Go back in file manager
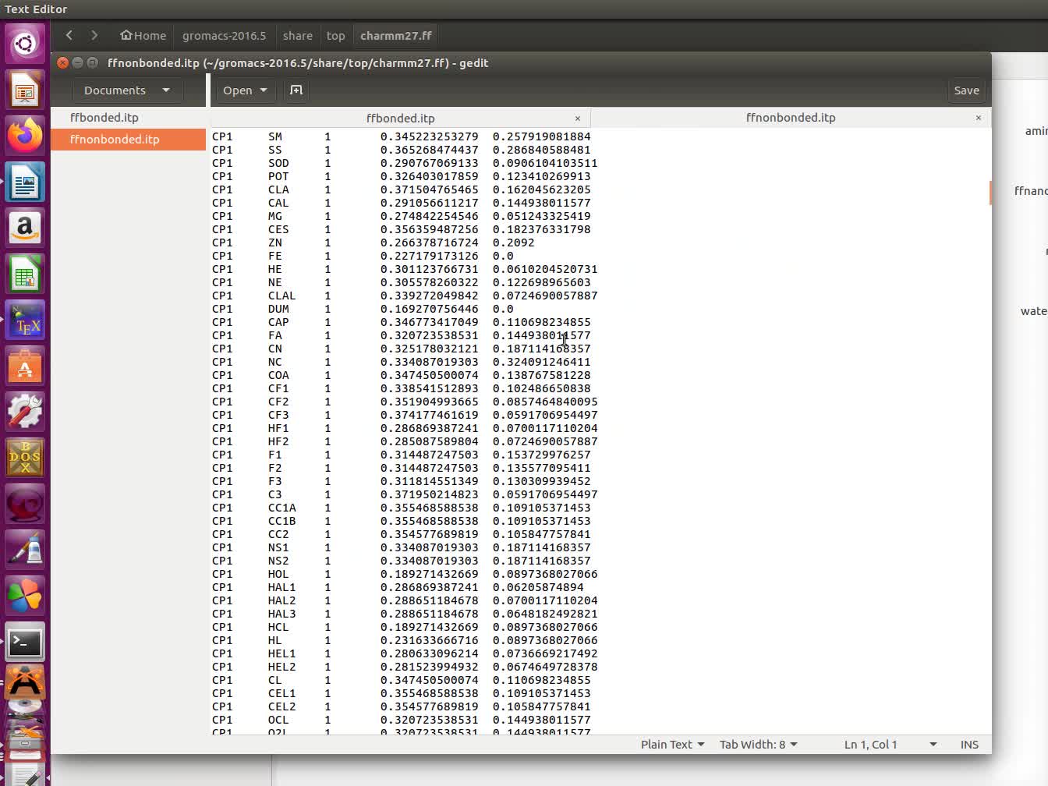This screenshot has width=1048, height=786. 69,35
